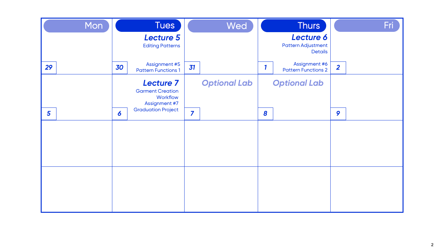Screen dimensions: 442x249
Task: Select Assignment #6 Pattern Functions 2 text
Action: pyautogui.click(x=305, y=67)
